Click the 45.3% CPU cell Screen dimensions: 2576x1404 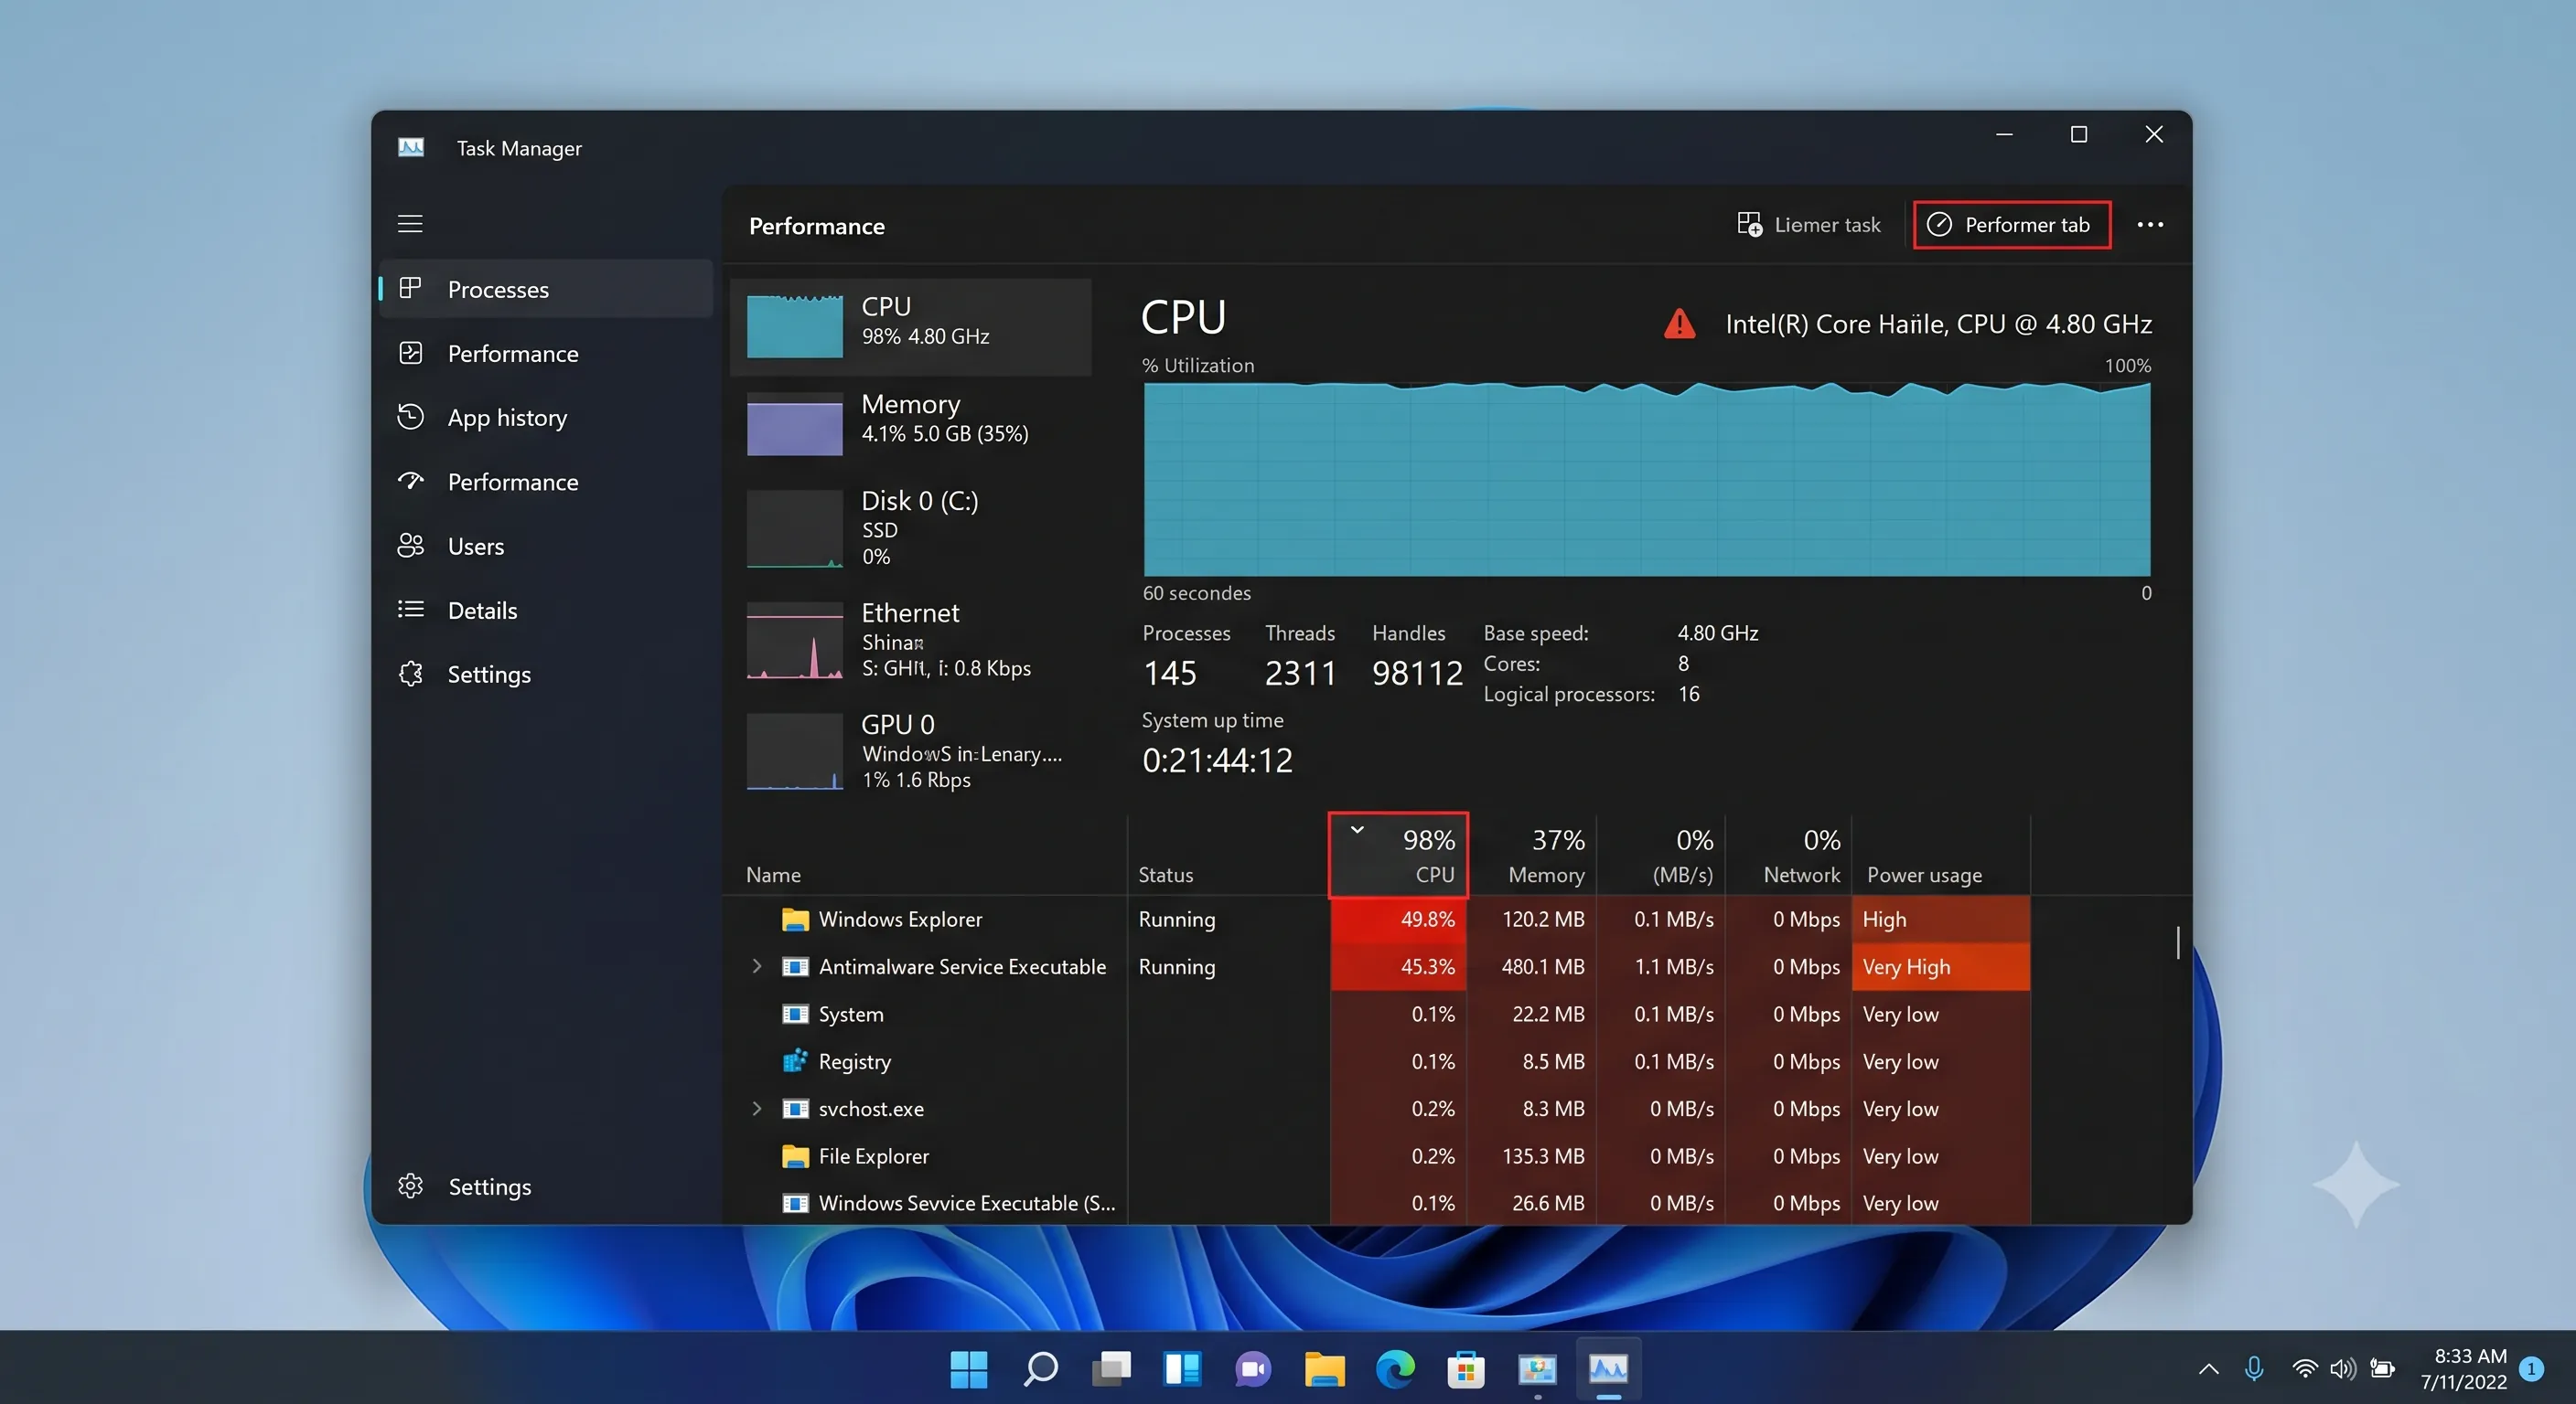[x=1398, y=966]
